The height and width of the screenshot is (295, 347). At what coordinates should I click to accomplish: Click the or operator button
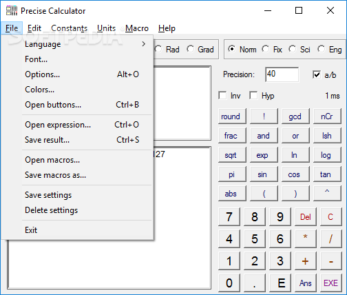pos(295,136)
